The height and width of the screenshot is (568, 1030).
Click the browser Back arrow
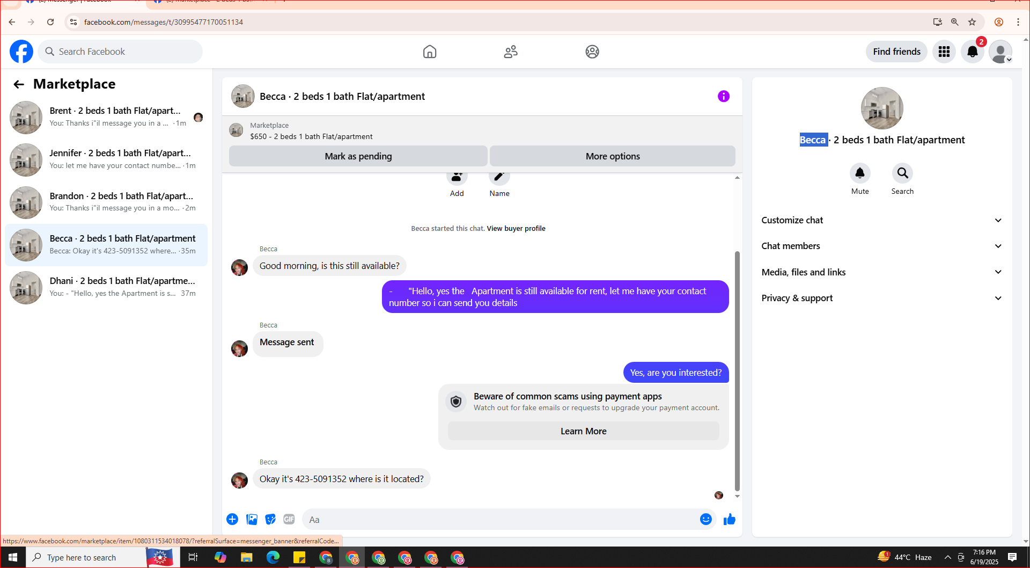pos(12,22)
